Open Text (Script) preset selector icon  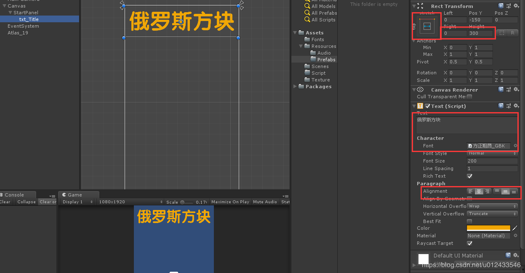pos(509,106)
